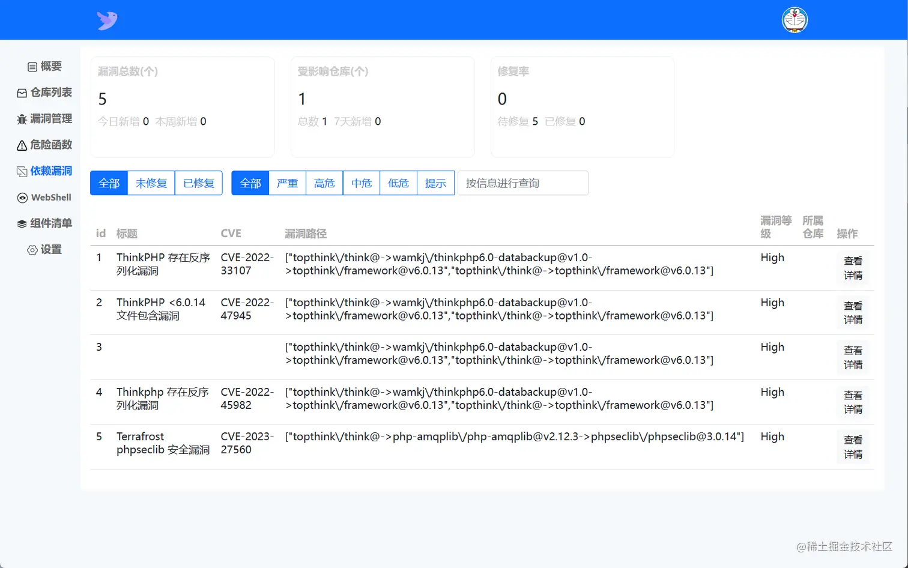Image resolution: width=908 pixels, height=568 pixels.
Task: Filter severity by 严重
Action: coord(287,183)
